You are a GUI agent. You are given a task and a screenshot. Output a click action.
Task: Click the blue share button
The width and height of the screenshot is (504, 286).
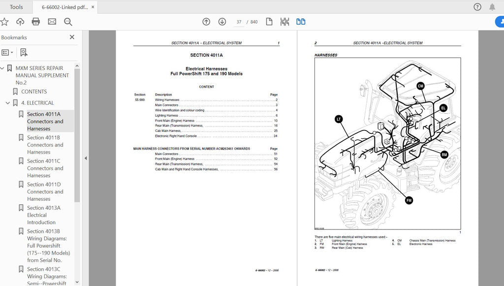pyautogui.click(x=500, y=22)
